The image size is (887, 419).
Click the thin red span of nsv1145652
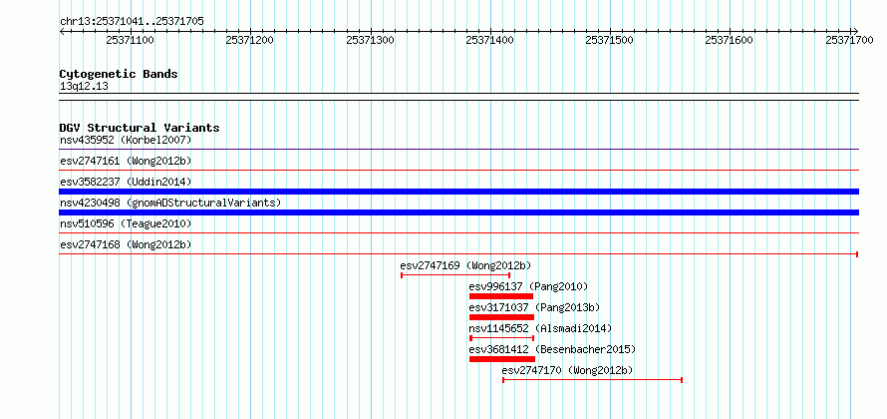point(501,338)
